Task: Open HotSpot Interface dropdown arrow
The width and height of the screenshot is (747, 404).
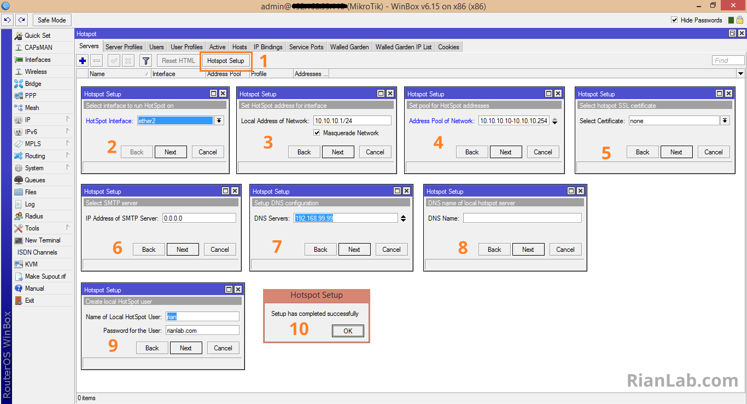Action: [219, 120]
